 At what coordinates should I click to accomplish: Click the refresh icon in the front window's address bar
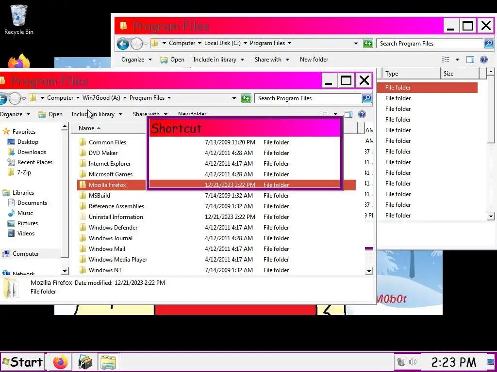(246, 98)
